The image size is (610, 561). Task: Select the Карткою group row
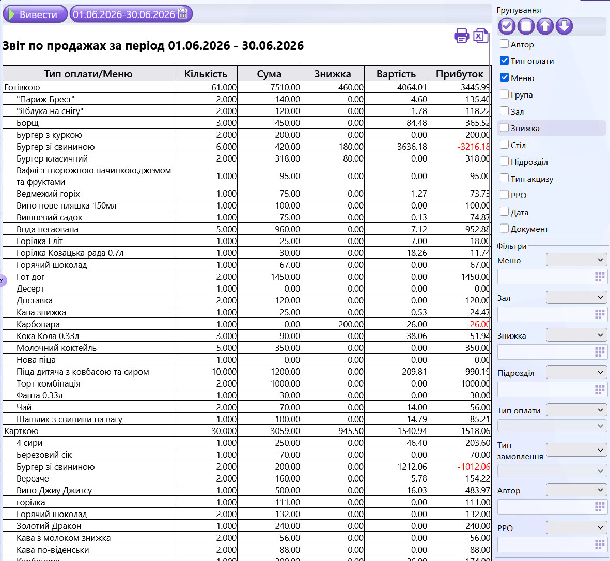pos(247,431)
